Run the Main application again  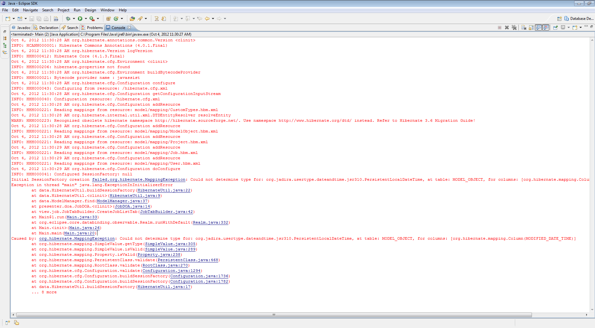pos(80,18)
